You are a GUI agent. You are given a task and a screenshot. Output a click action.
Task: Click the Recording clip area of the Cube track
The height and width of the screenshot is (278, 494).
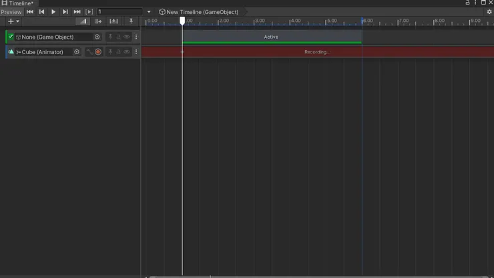click(318, 51)
